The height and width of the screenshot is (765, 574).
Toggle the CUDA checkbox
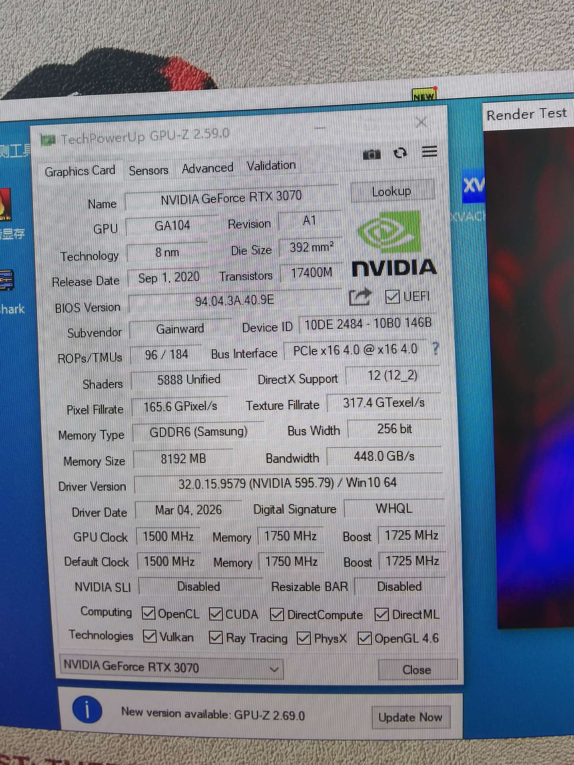(216, 614)
